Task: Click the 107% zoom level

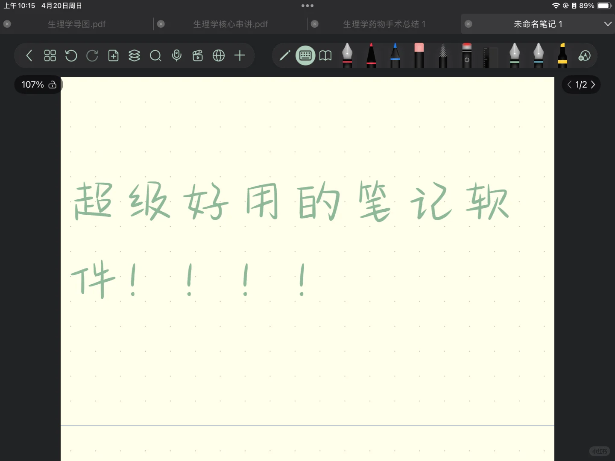Action: [32, 85]
